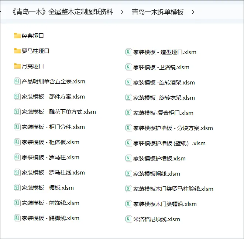The height and width of the screenshot is (239, 244).
Task: Click file name 家装模板 - 柜体板.xlsm
Action: click(x=51, y=142)
